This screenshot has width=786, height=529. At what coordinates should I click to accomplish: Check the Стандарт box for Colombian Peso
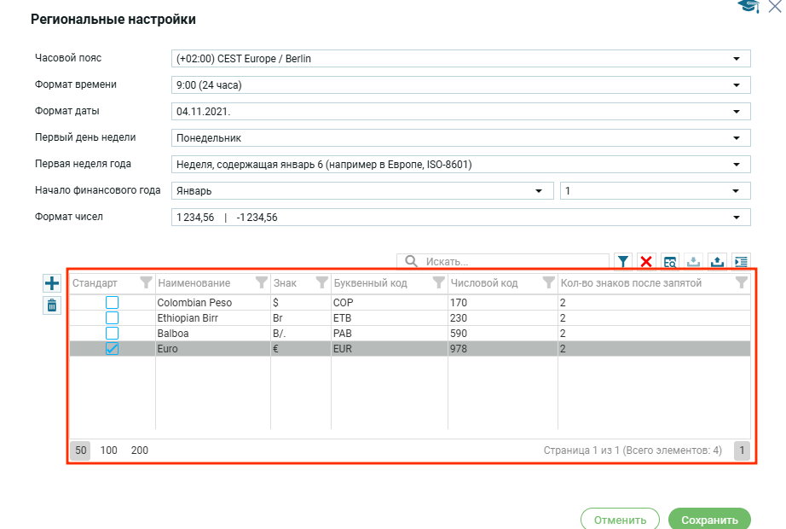click(112, 303)
